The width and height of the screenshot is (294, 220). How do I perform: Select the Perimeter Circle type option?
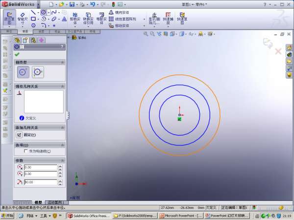(38, 72)
